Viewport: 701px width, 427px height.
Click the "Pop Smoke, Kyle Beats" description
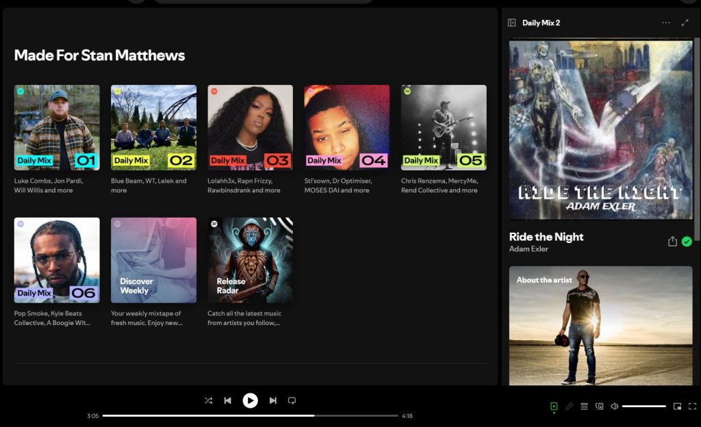pos(52,318)
